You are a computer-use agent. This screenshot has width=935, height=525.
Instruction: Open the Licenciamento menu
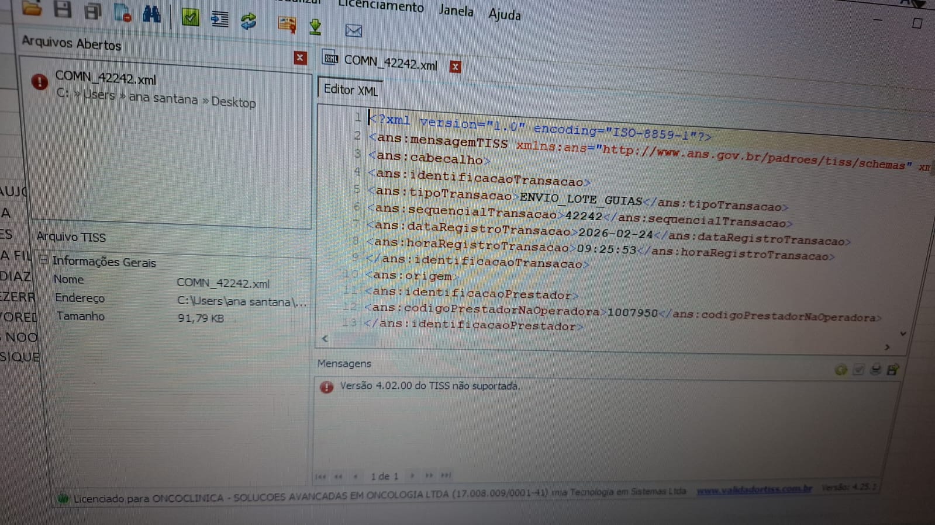pyautogui.click(x=381, y=6)
